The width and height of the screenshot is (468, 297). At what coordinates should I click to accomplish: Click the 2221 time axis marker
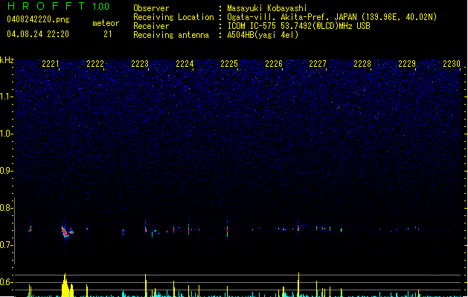tap(51, 64)
